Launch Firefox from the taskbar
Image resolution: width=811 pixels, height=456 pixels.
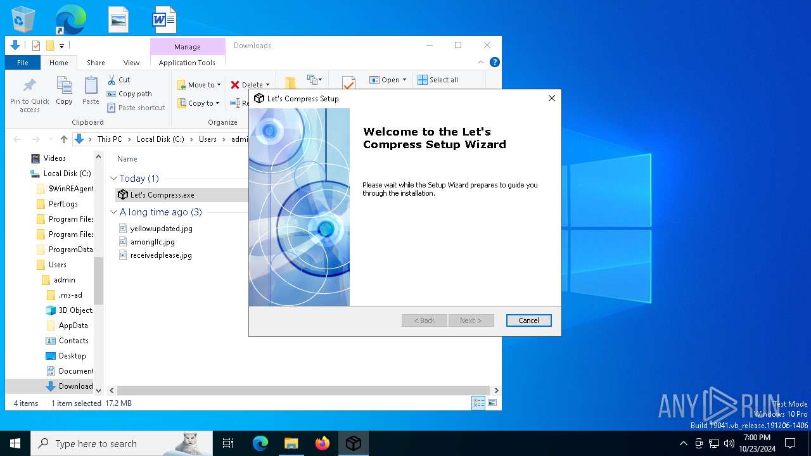[322, 443]
